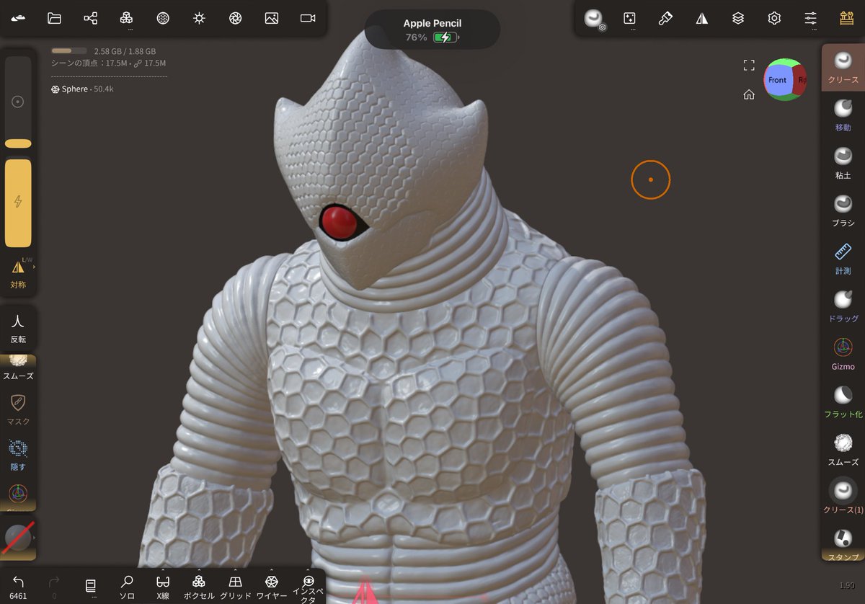Viewport: 865px width, 604px height.
Task: Reset view with the home icon
Action: coord(749,94)
